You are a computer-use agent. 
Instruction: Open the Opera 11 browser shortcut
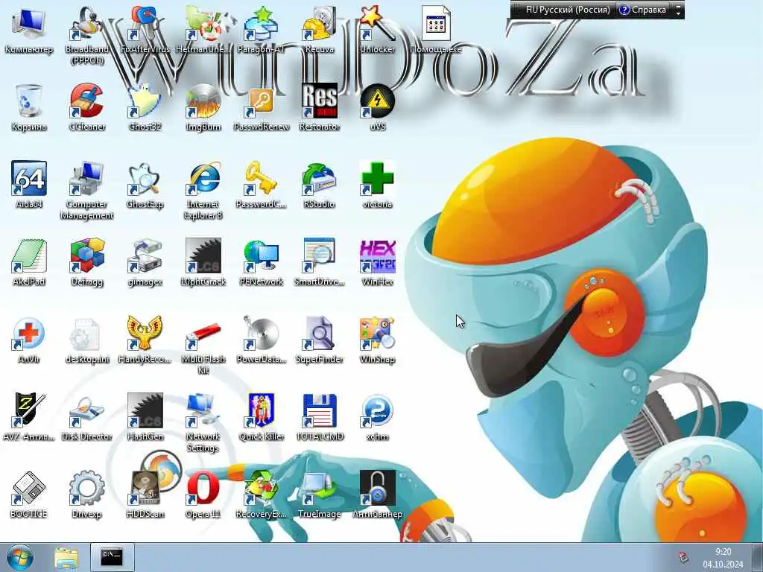(x=203, y=495)
